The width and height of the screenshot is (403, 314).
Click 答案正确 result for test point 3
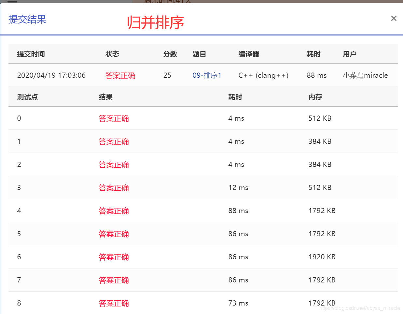(114, 188)
